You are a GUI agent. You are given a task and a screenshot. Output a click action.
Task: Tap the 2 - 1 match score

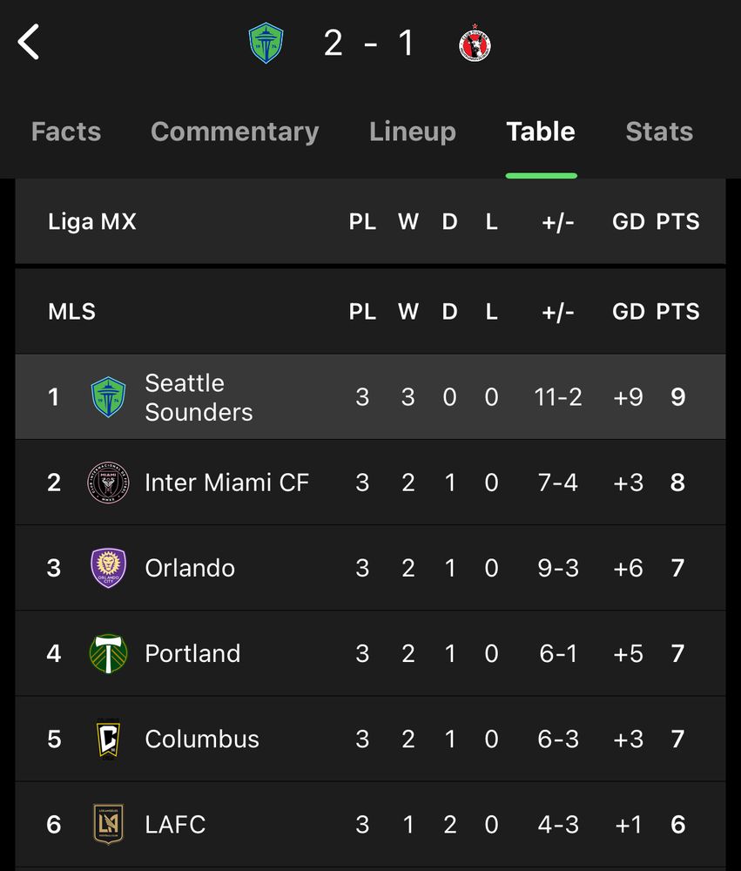369,43
